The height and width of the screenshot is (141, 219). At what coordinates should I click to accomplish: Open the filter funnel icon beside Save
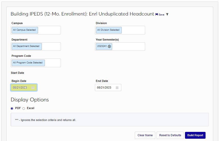(167, 14)
